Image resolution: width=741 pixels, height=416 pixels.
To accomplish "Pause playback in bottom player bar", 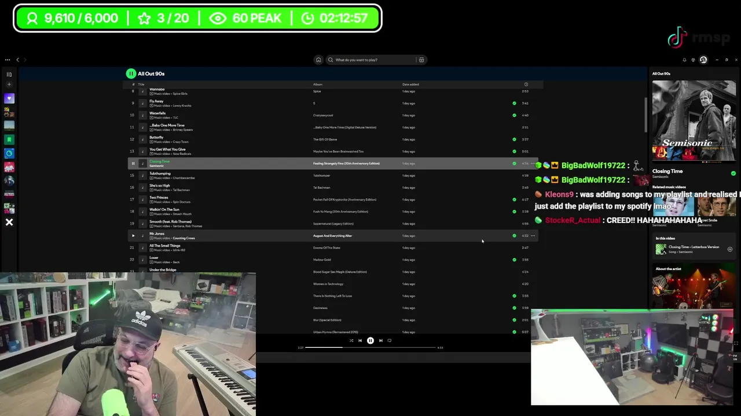I will tap(370, 340).
